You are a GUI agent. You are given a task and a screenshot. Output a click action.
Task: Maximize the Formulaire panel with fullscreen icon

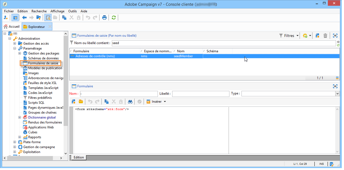point(335,86)
